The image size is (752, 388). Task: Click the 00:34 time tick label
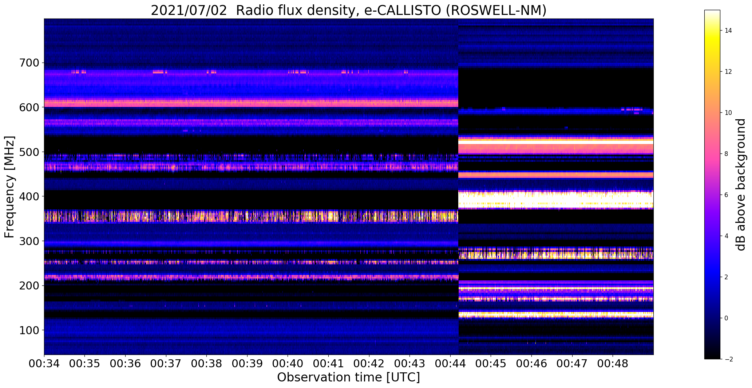click(x=44, y=364)
